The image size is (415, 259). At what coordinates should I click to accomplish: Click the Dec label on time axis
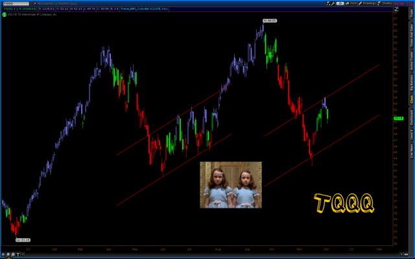tap(326, 249)
